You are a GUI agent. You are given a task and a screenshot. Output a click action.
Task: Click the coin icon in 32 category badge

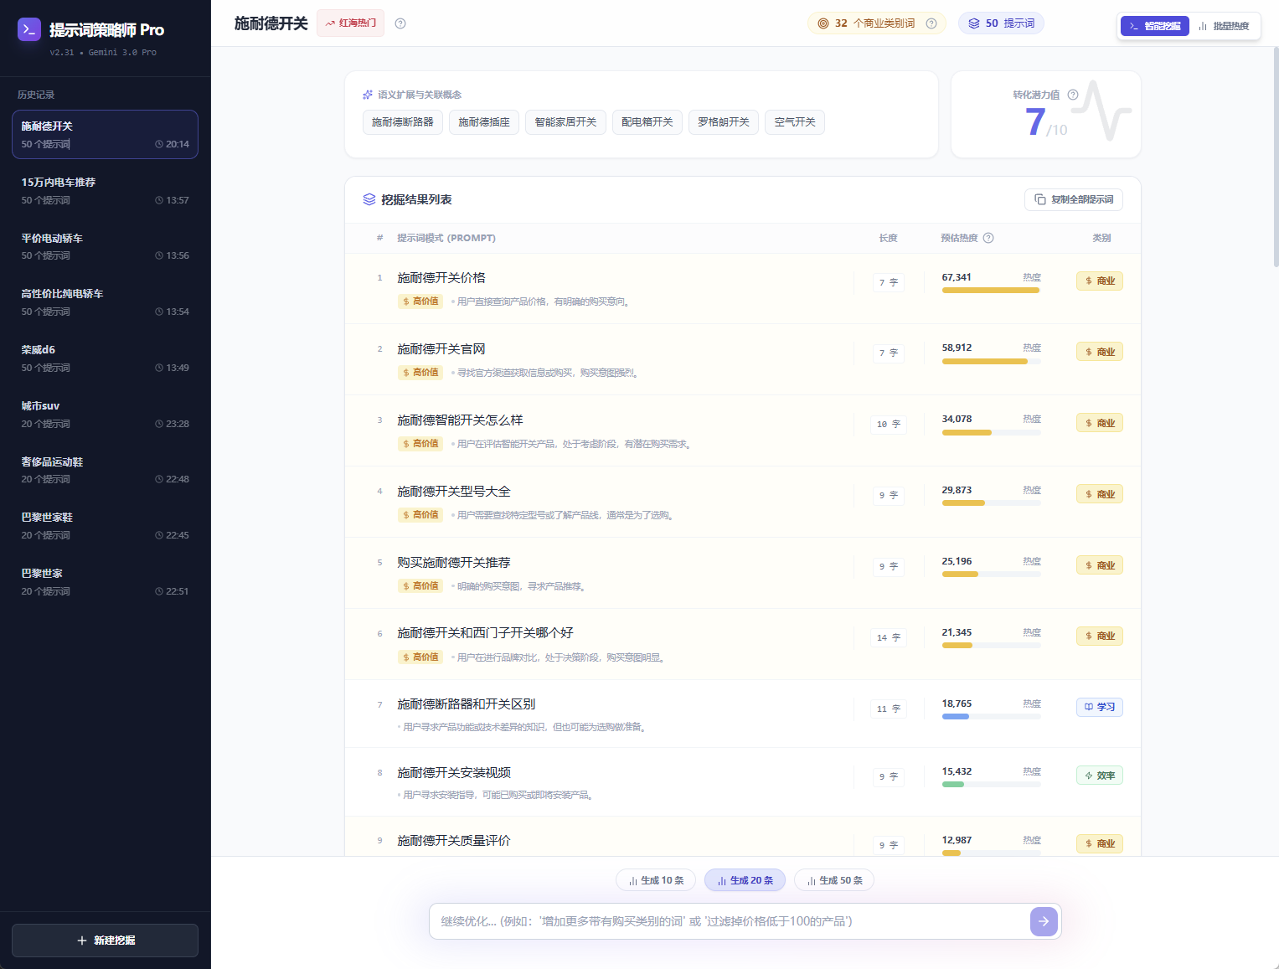tap(823, 23)
